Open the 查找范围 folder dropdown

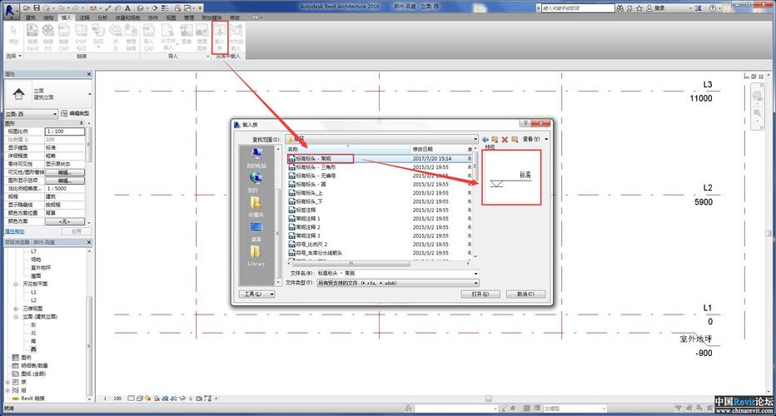pos(476,140)
